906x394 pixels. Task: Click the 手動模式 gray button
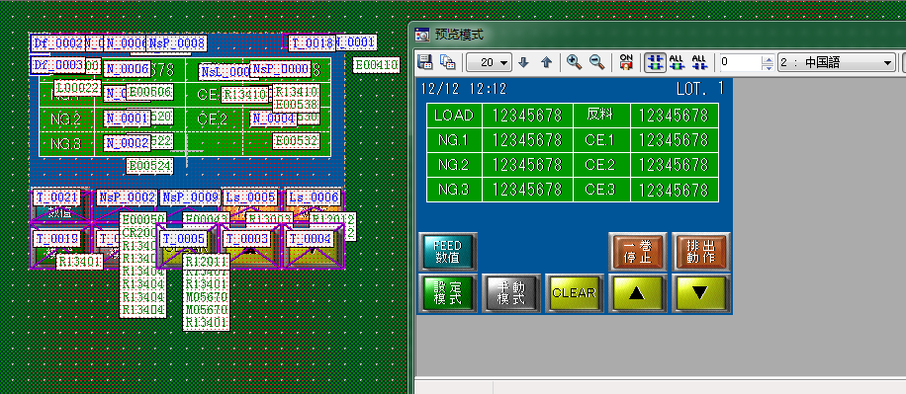click(511, 293)
